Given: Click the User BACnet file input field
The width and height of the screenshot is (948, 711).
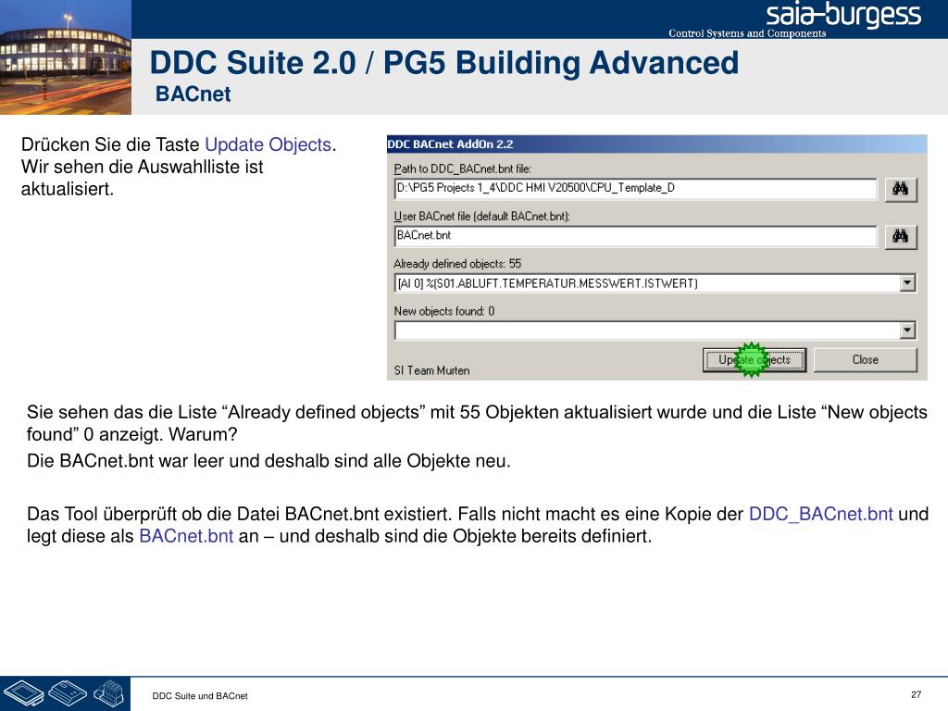Looking at the screenshot, I should [635, 235].
